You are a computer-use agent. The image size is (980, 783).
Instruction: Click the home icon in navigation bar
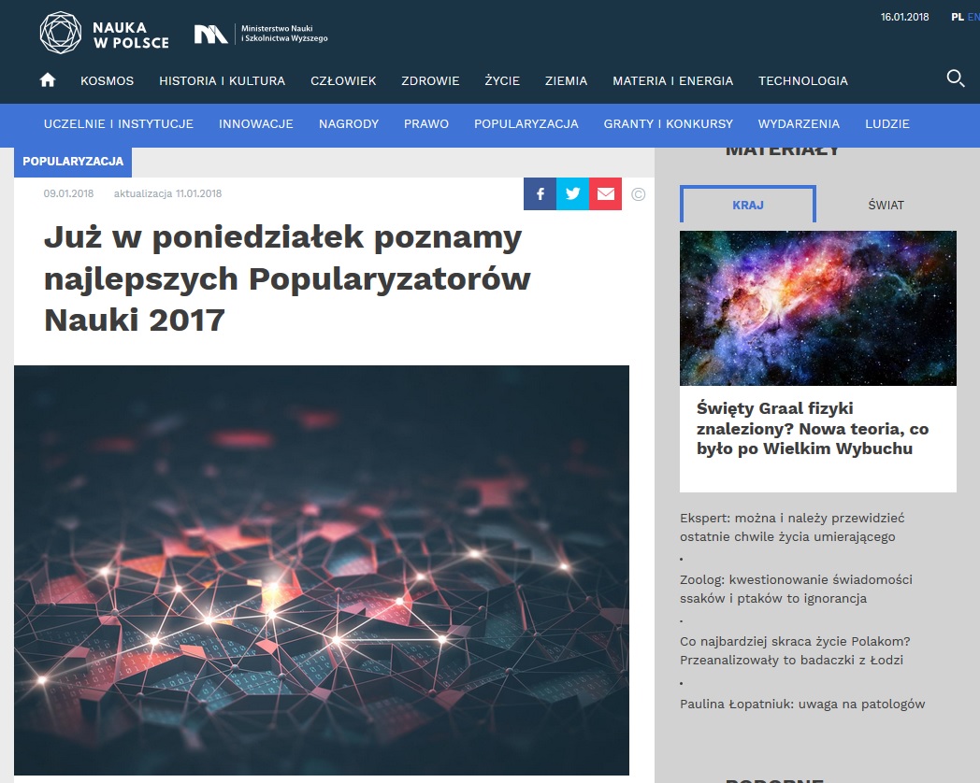tap(48, 80)
